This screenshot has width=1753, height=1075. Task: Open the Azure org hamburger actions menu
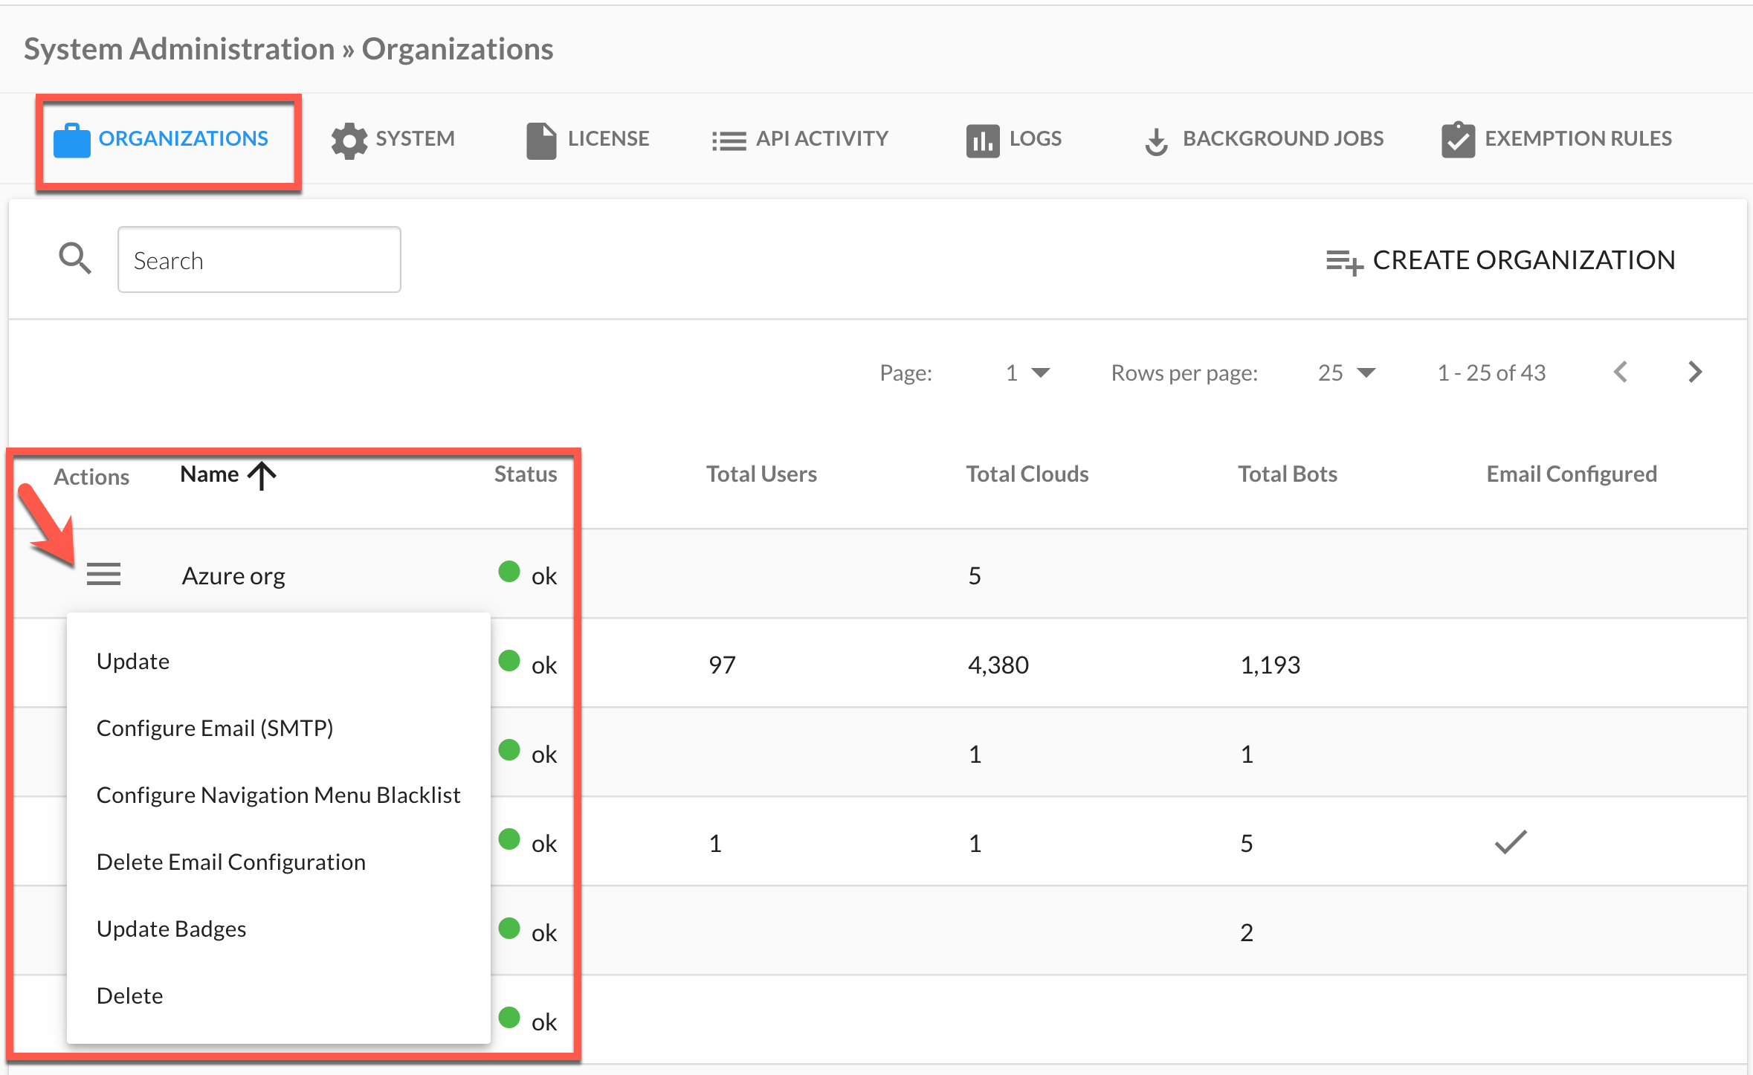coord(103,575)
